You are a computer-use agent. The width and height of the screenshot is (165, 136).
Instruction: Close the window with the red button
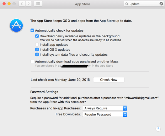click(4, 4)
